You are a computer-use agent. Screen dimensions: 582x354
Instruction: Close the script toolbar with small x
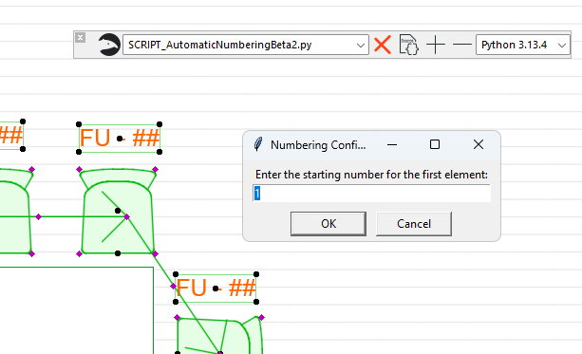[x=80, y=37]
